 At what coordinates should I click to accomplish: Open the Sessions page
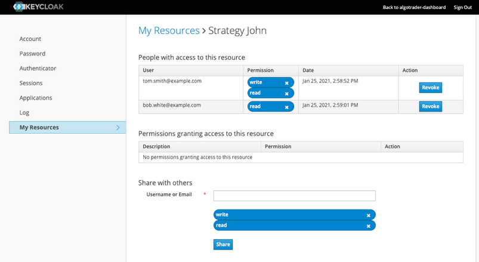(31, 83)
